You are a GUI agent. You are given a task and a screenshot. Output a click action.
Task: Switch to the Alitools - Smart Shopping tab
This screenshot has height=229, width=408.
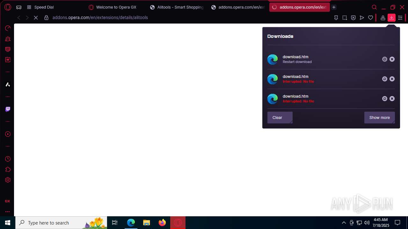[x=177, y=7]
